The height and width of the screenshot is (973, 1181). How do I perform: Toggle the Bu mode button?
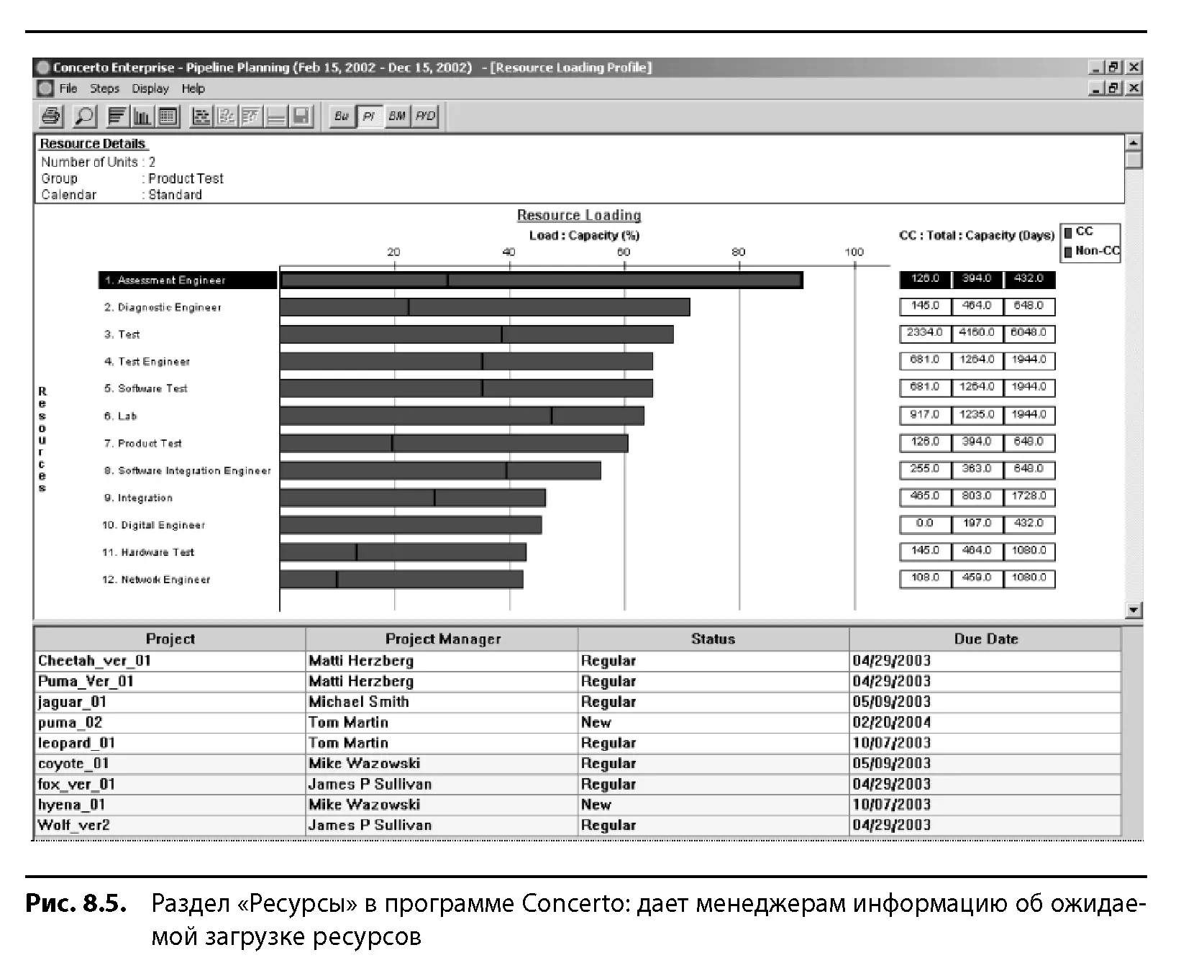coord(342,116)
